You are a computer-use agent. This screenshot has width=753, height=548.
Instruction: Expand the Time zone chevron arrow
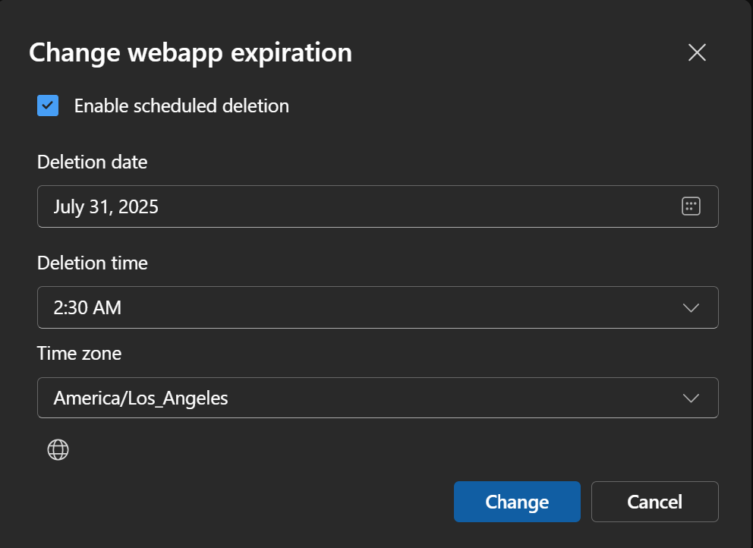691,398
